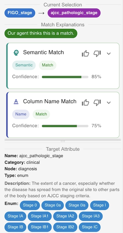Click the green agent match banner
The width and height of the screenshot is (123, 233).
point(41,33)
